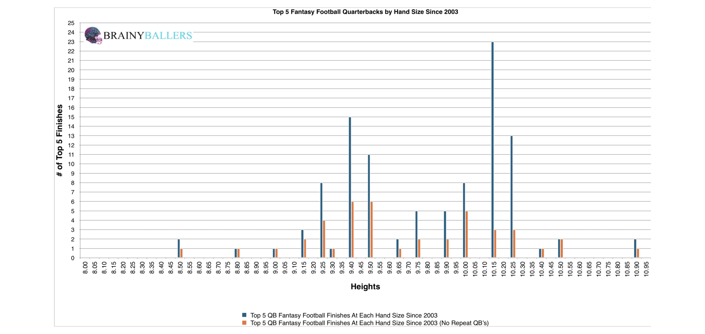Click the x-axis label '10.50'
Screen dimensions: 705x334
point(560,269)
